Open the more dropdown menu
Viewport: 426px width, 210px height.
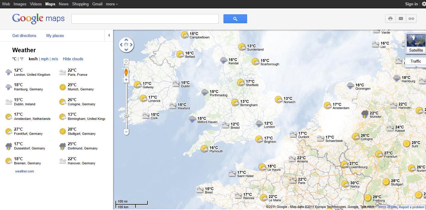[112, 4]
